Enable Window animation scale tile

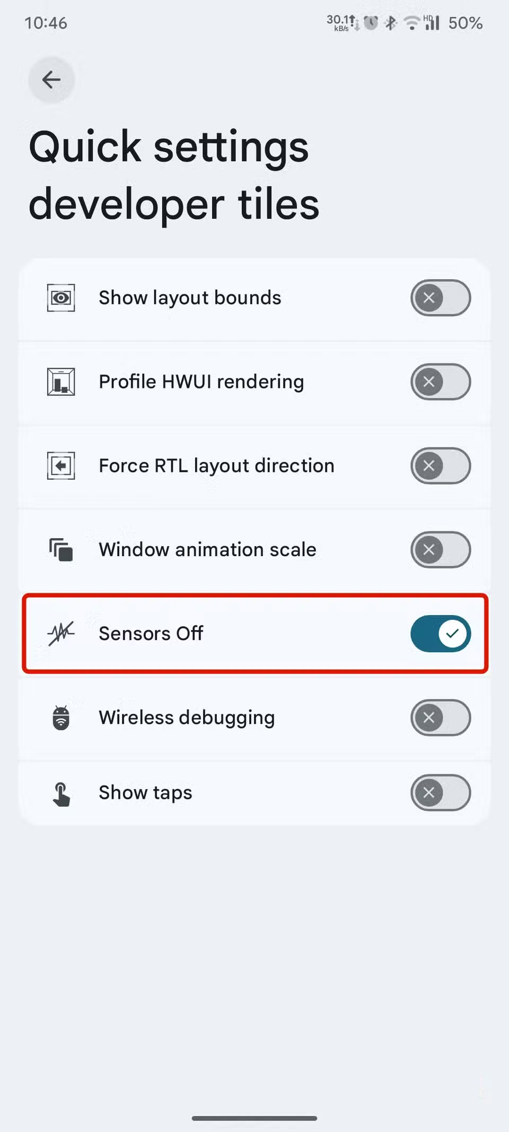tap(441, 550)
